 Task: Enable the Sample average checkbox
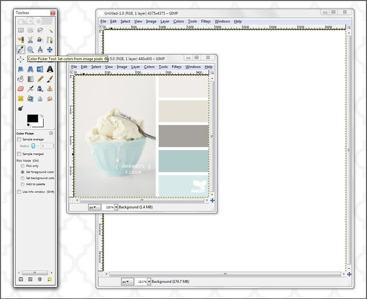tap(19, 139)
